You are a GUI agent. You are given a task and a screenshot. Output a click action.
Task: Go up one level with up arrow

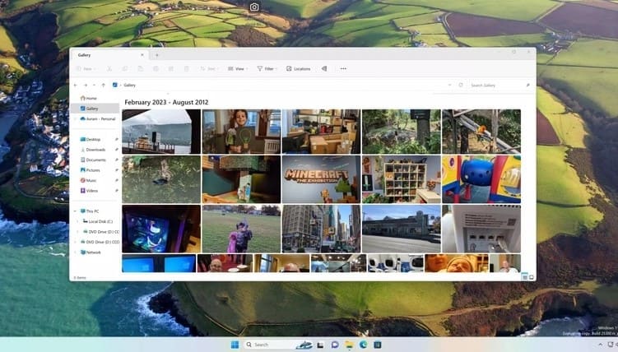[x=103, y=85]
